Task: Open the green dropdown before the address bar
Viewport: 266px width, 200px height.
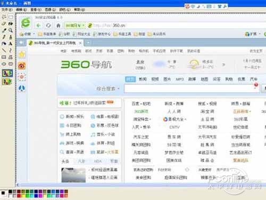Action: click(x=74, y=26)
